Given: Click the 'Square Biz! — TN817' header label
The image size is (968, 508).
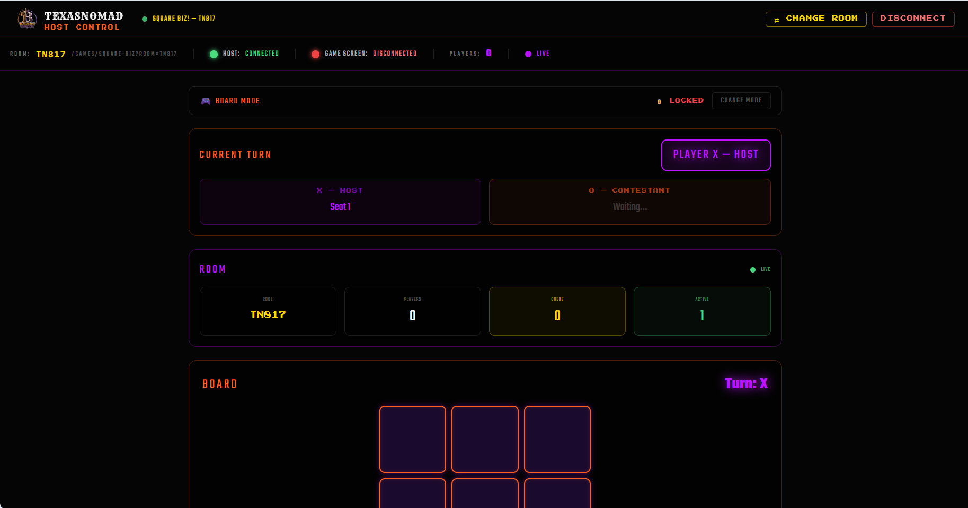Looking at the screenshot, I should point(184,19).
